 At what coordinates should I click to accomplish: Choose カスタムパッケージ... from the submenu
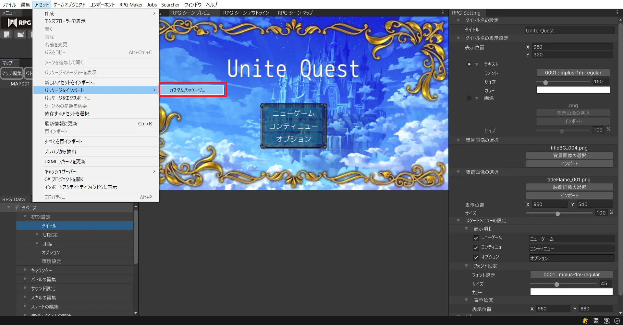[x=192, y=90]
